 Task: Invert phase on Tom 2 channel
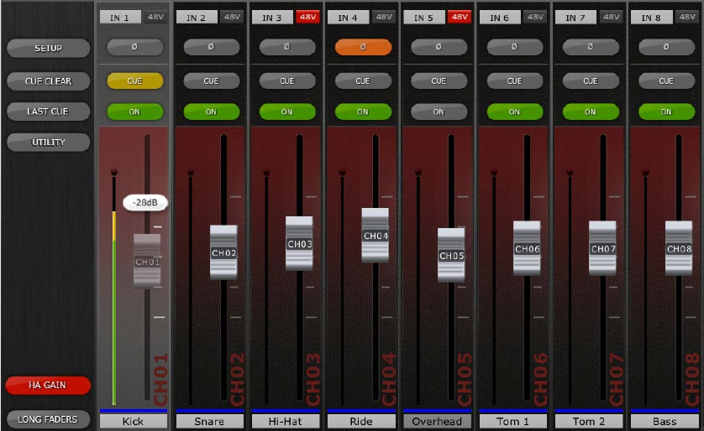[x=591, y=47]
